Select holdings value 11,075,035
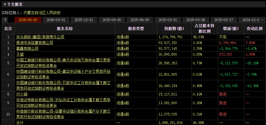 [x=168, y=114]
